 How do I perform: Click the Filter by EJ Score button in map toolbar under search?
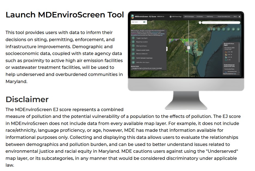(x=219, y=29)
